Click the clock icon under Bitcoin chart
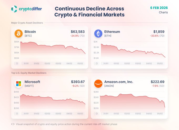This screenshot has height=130, width=179. [17, 63]
